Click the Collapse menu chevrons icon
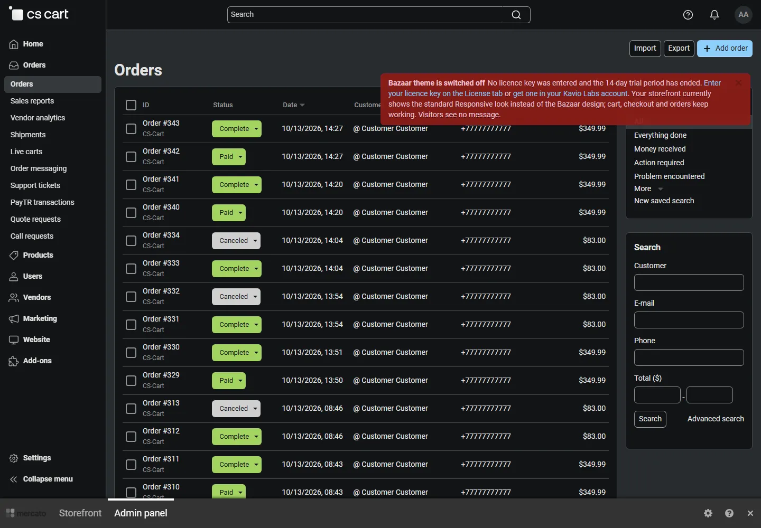This screenshot has height=528, width=761. (14, 479)
